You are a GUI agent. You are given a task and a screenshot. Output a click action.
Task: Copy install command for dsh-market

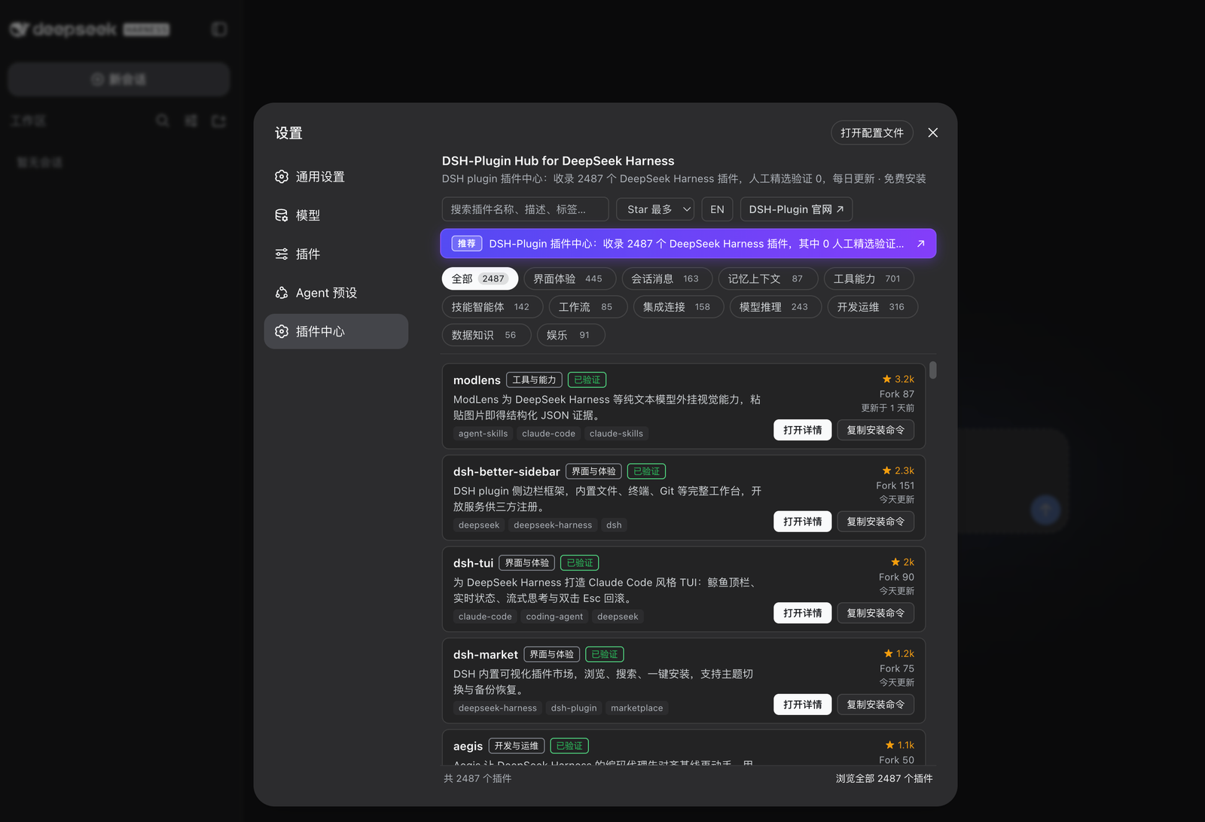point(875,705)
